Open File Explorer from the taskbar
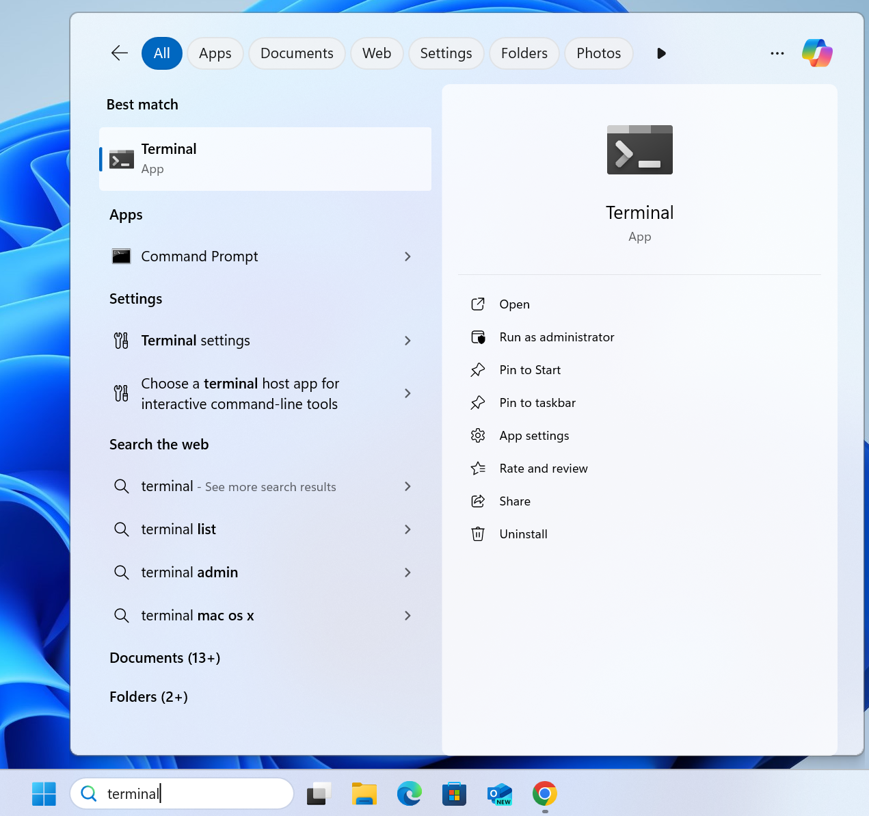 (x=364, y=793)
